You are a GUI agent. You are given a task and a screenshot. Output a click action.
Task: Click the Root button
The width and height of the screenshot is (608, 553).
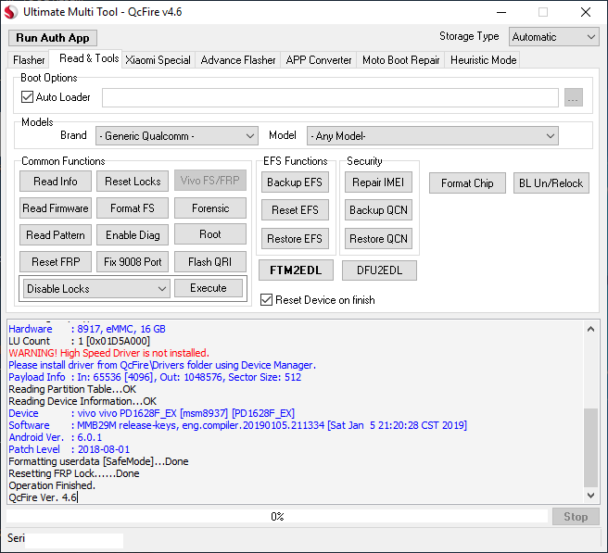click(210, 234)
